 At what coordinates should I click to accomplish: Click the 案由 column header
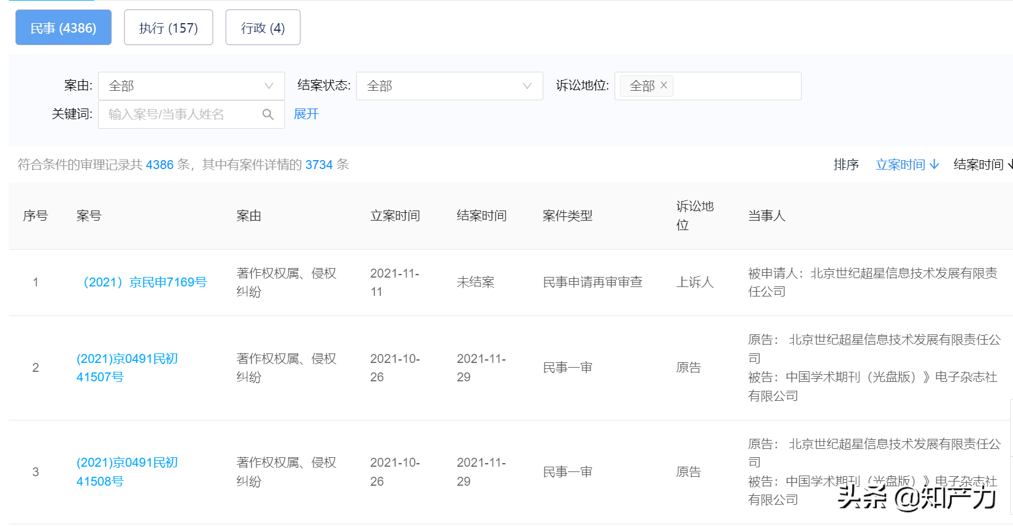(x=249, y=216)
